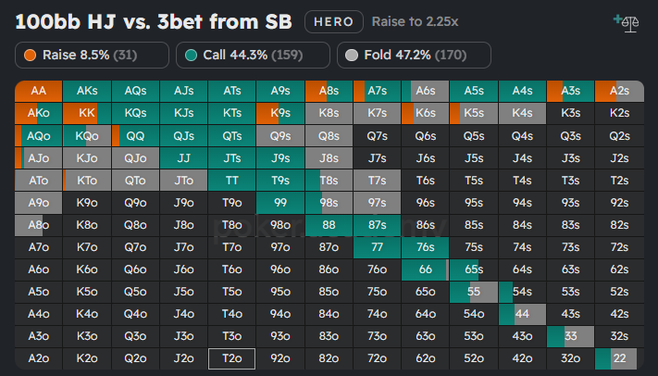Image resolution: width=658 pixels, height=376 pixels.
Task: Choose the outlined T2o hand cell
Action: click(x=231, y=358)
